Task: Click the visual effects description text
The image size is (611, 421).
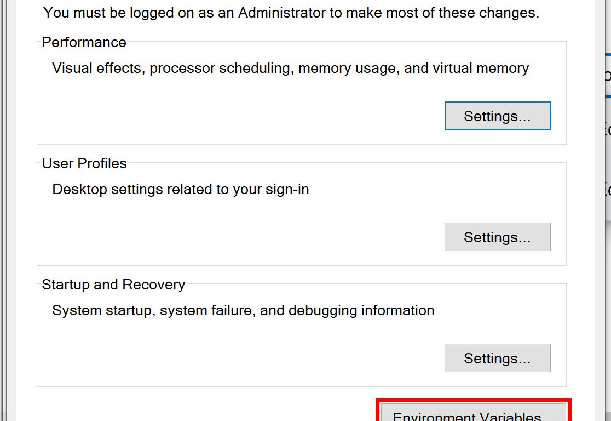Action: (x=290, y=69)
